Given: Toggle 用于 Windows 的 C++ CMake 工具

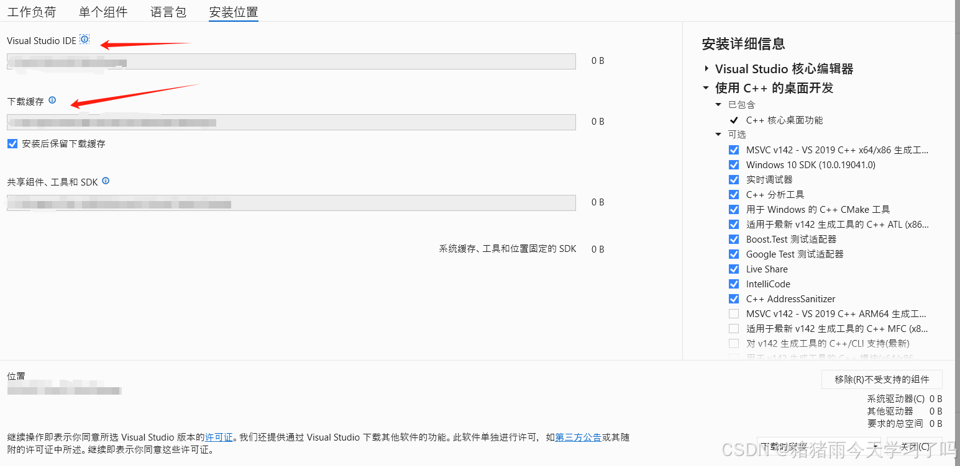Looking at the screenshot, I should [734, 210].
